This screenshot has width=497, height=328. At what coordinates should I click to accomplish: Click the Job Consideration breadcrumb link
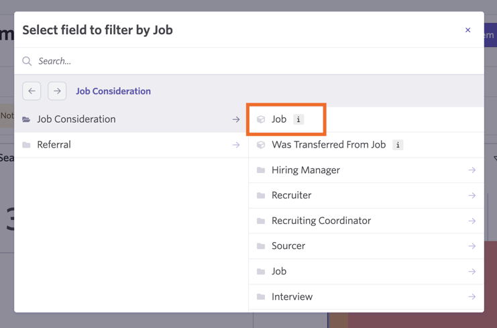(113, 91)
